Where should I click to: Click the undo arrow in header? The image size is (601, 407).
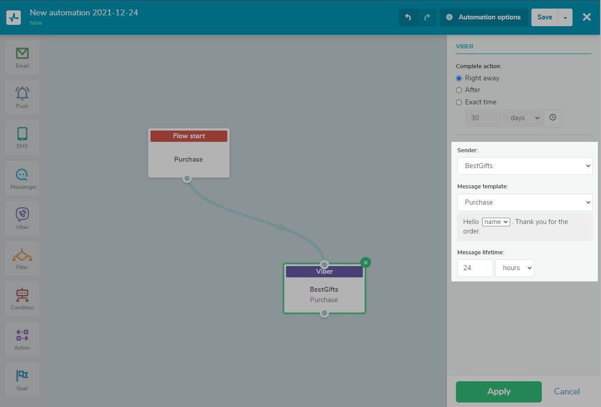tap(408, 17)
